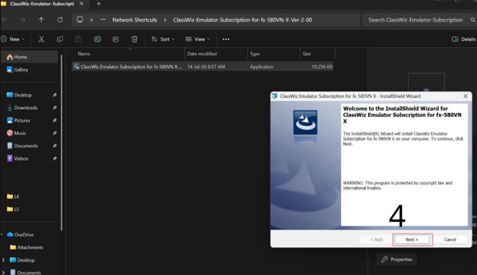The height and width of the screenshot is (275, 477).
Task: Open the View dropdown
Action: (198, 39)
